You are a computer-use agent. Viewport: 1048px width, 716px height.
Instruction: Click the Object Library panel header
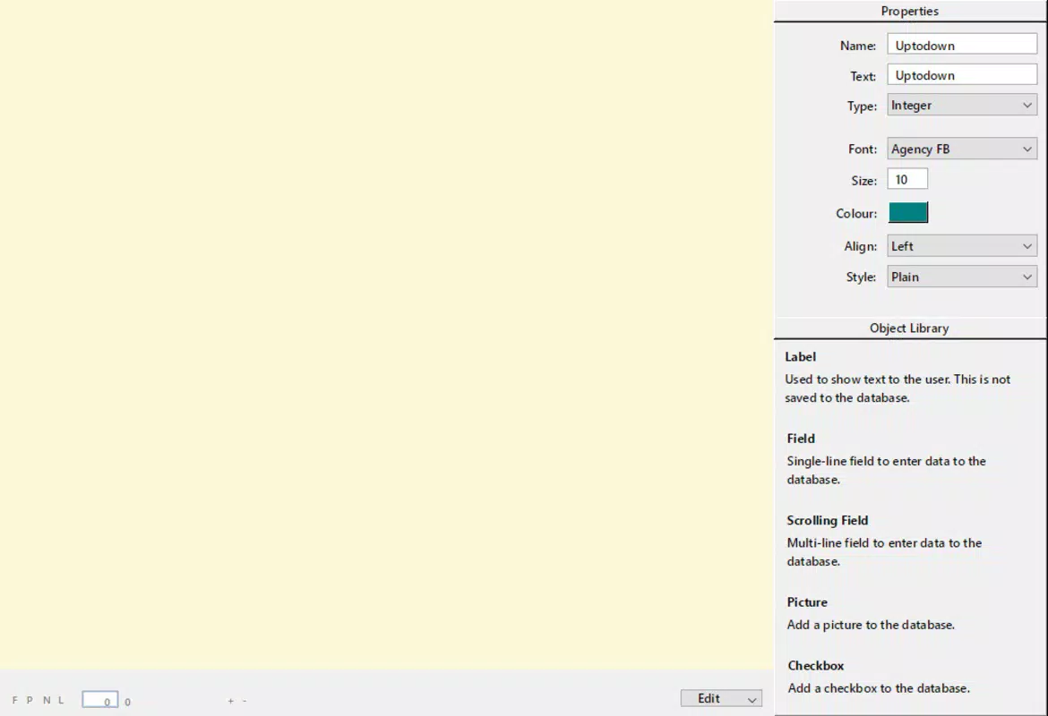tap(910, 328)
